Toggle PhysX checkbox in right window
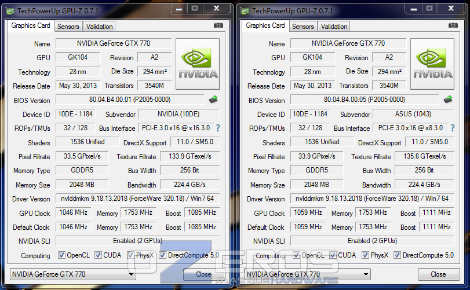This screenshot has height=290, width=470. (x=365, y=255)
